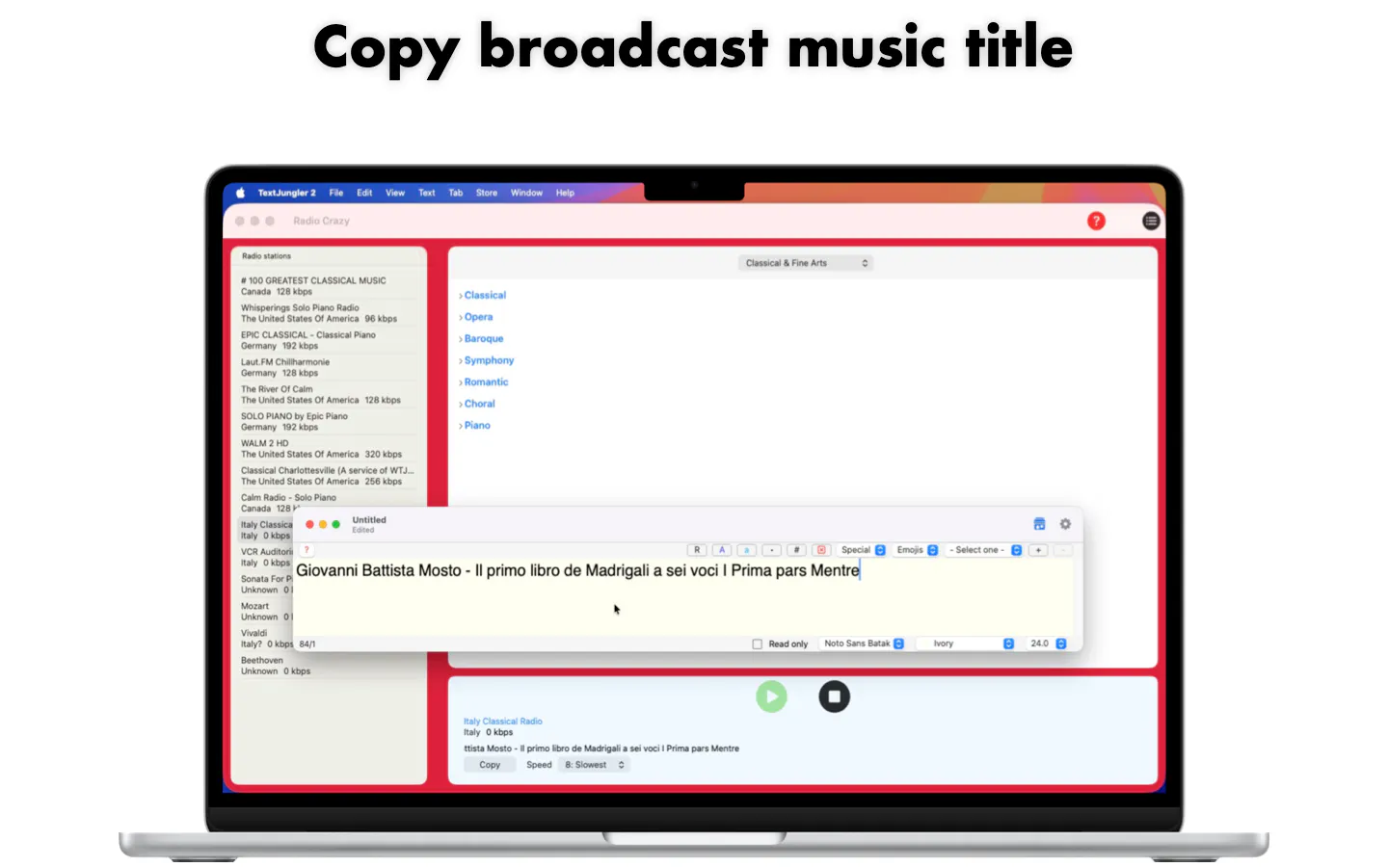Open the Special dropdown

click(862, 550)
